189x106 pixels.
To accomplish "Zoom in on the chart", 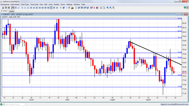I will [x=107, y=8].
